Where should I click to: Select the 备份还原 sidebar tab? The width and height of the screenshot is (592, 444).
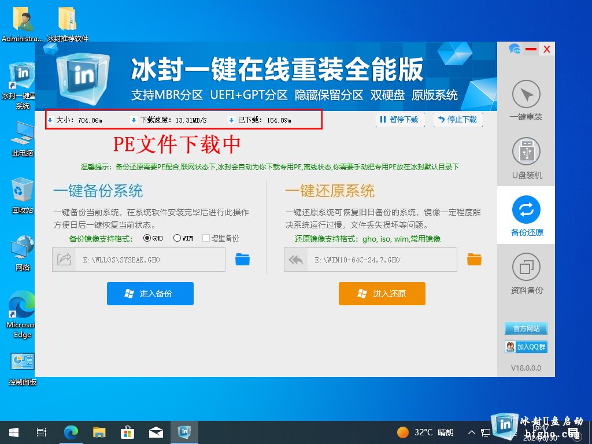[526, 215]
